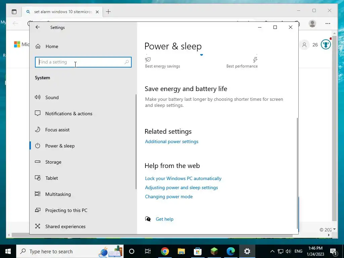344x258 pixels.
Task: Open Microsoft Store from taskbar
Action: pyautogui.click(x=198, y=251)
